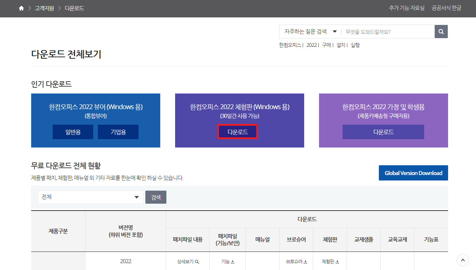
Task: Open 고객지원 breadcrumb link
Action: 44,8
